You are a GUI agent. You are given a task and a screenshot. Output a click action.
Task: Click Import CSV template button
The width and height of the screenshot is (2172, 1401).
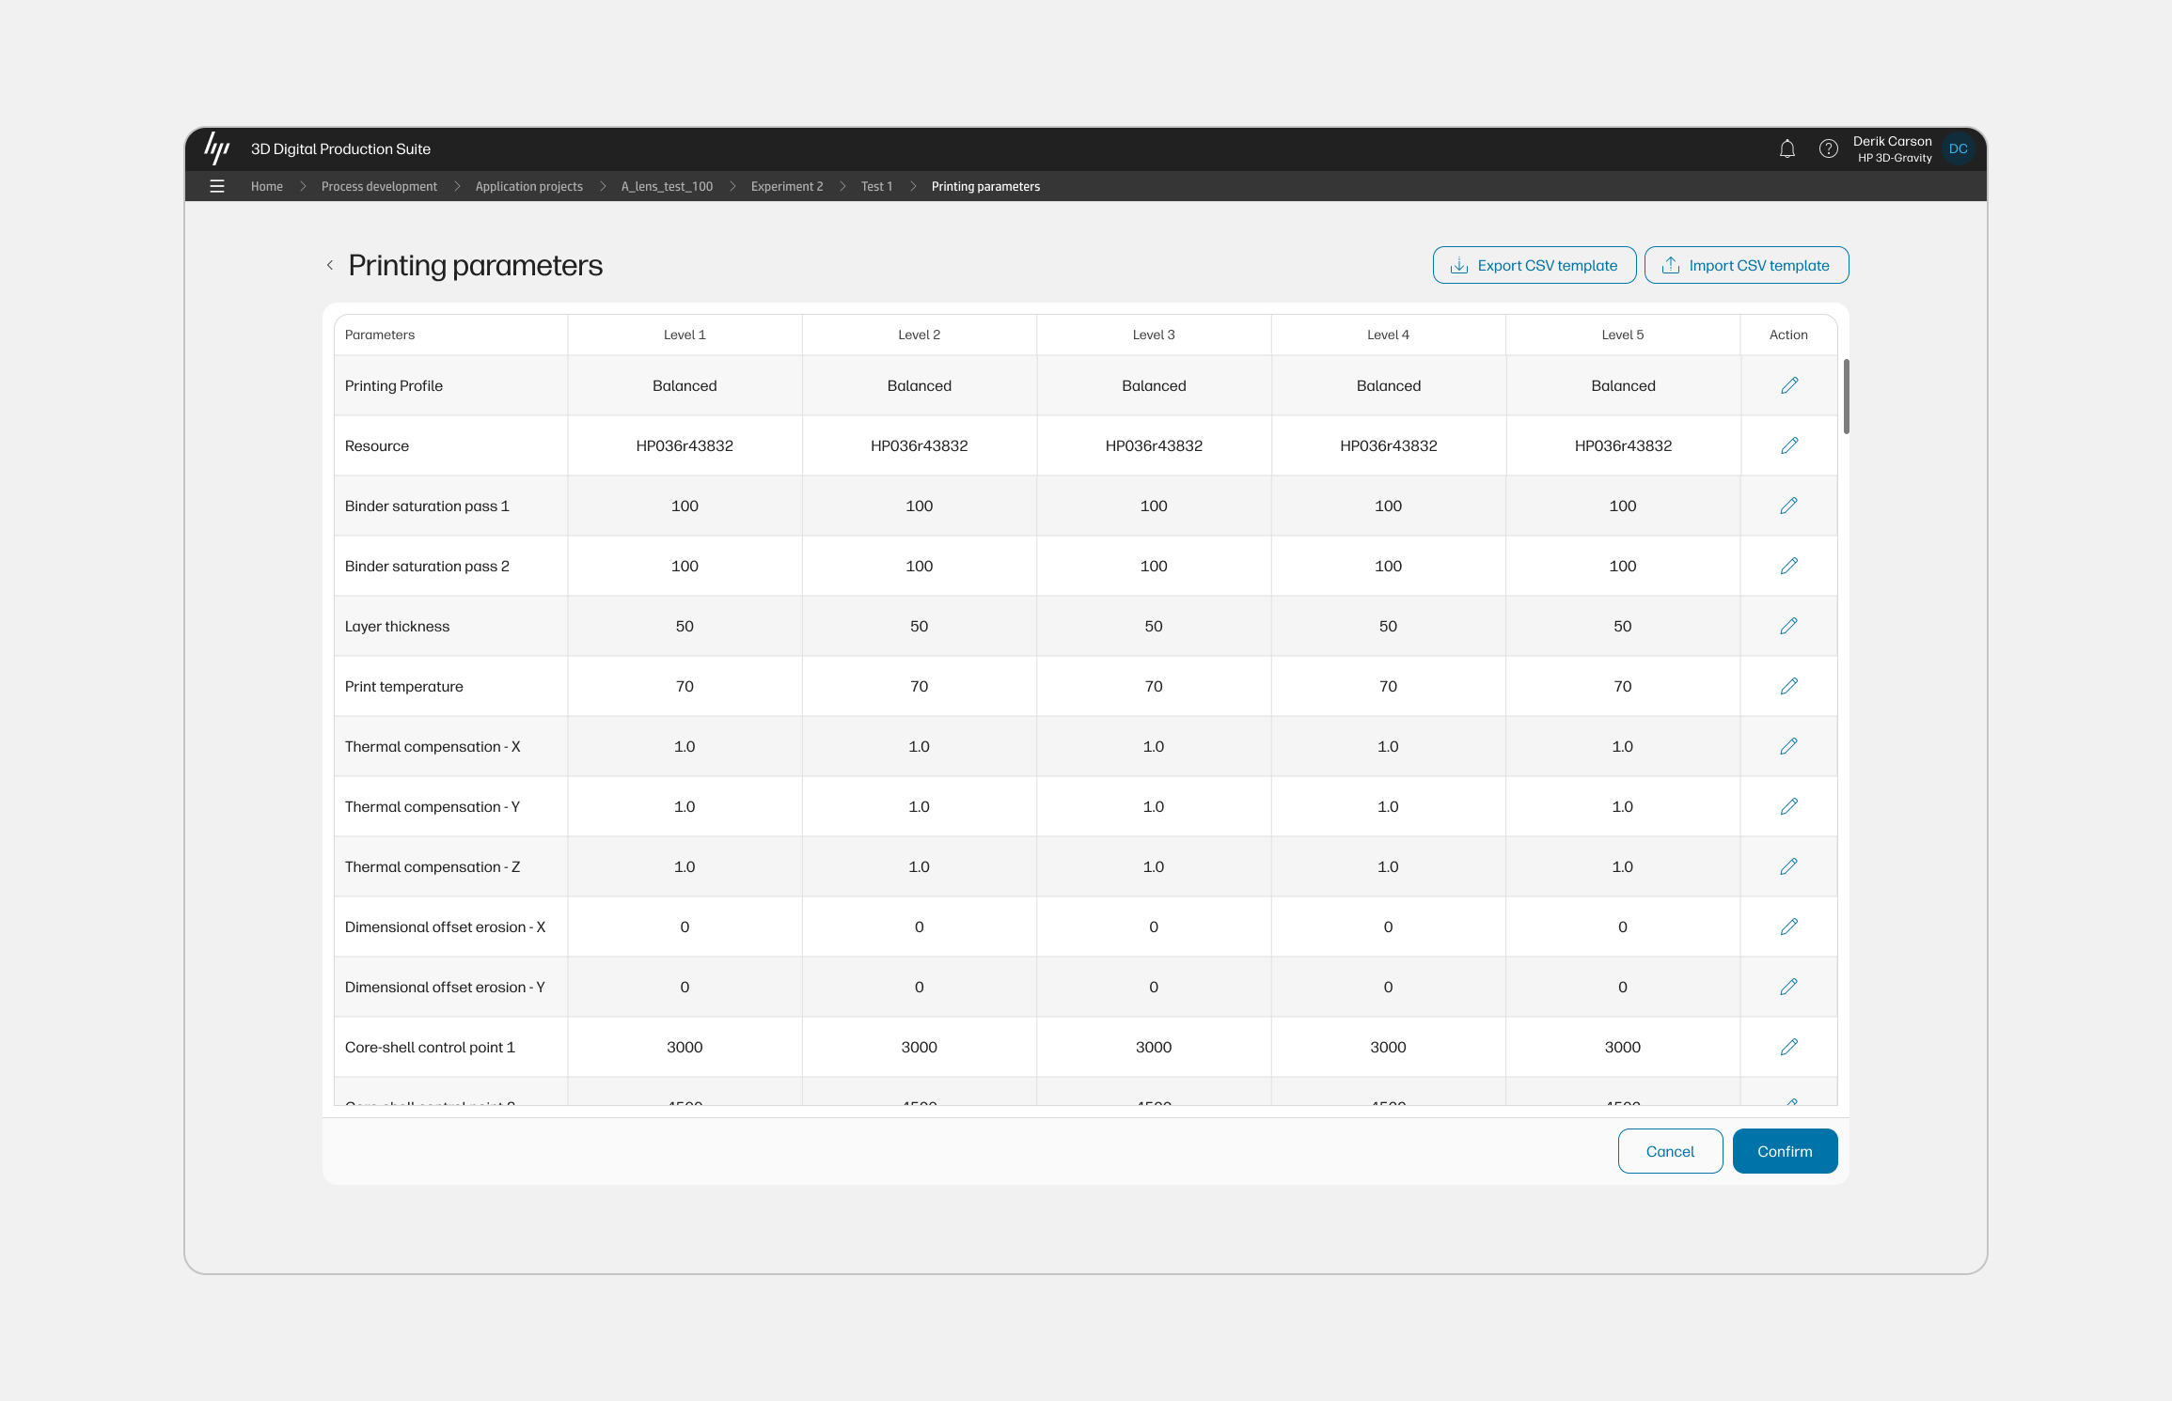(x=1746, y=265)
